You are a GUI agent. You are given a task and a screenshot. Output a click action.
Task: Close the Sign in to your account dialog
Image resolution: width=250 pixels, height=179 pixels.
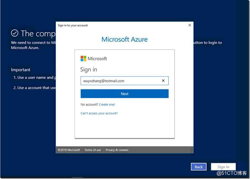189,25
